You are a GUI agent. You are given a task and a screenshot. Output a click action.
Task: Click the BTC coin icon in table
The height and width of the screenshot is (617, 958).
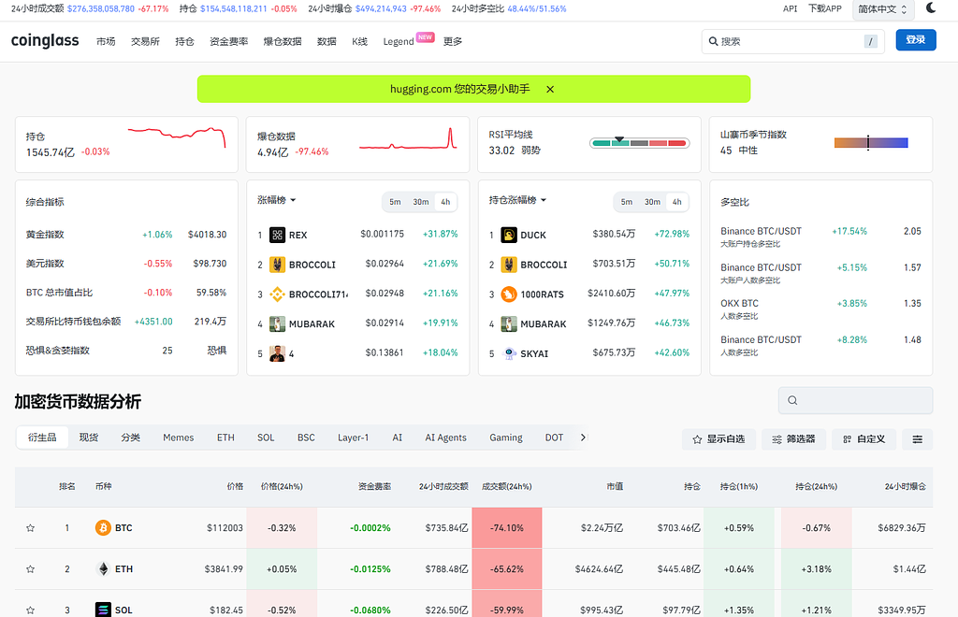point(103,528)
